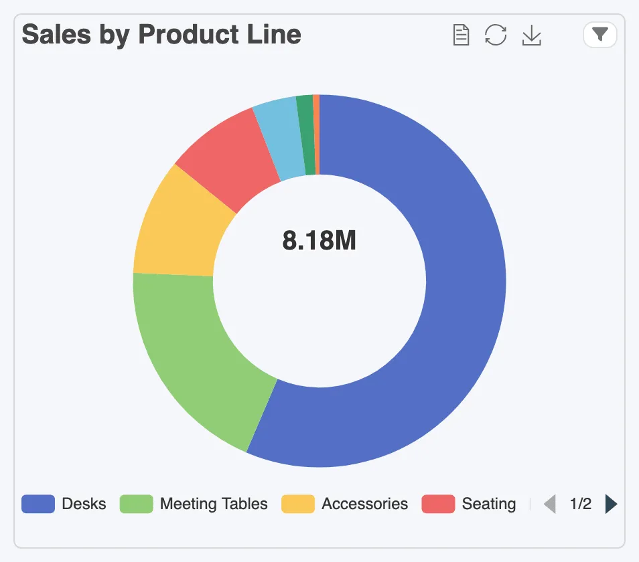639x562 pixels.
Task: Click the Meeting Tables legend label
Action: tap(214, 504)
